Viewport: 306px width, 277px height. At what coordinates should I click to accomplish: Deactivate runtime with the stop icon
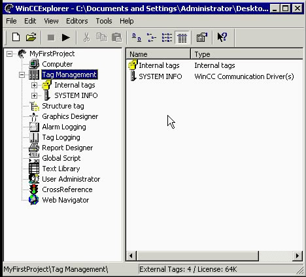click(x=51, y=37)
